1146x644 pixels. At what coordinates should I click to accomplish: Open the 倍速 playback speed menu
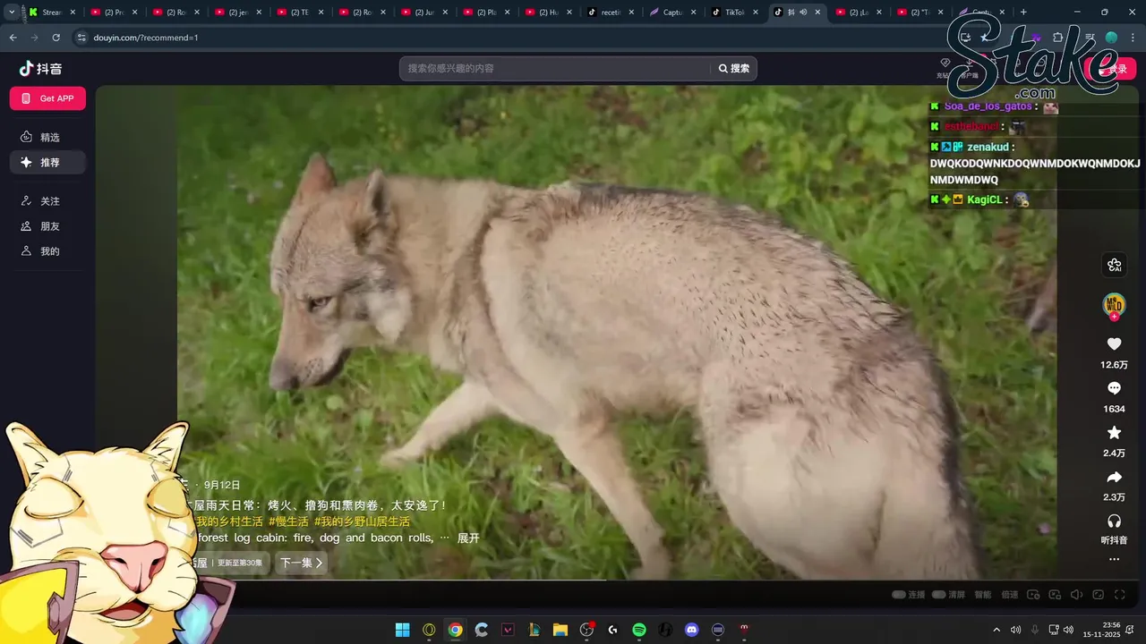1010,595
